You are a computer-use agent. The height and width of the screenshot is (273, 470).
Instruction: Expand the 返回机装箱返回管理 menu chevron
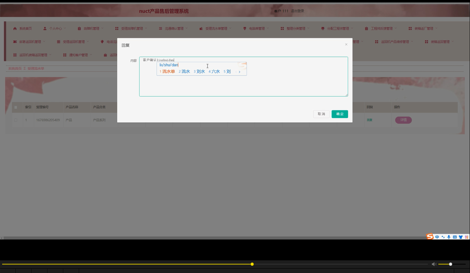[50, 55]
